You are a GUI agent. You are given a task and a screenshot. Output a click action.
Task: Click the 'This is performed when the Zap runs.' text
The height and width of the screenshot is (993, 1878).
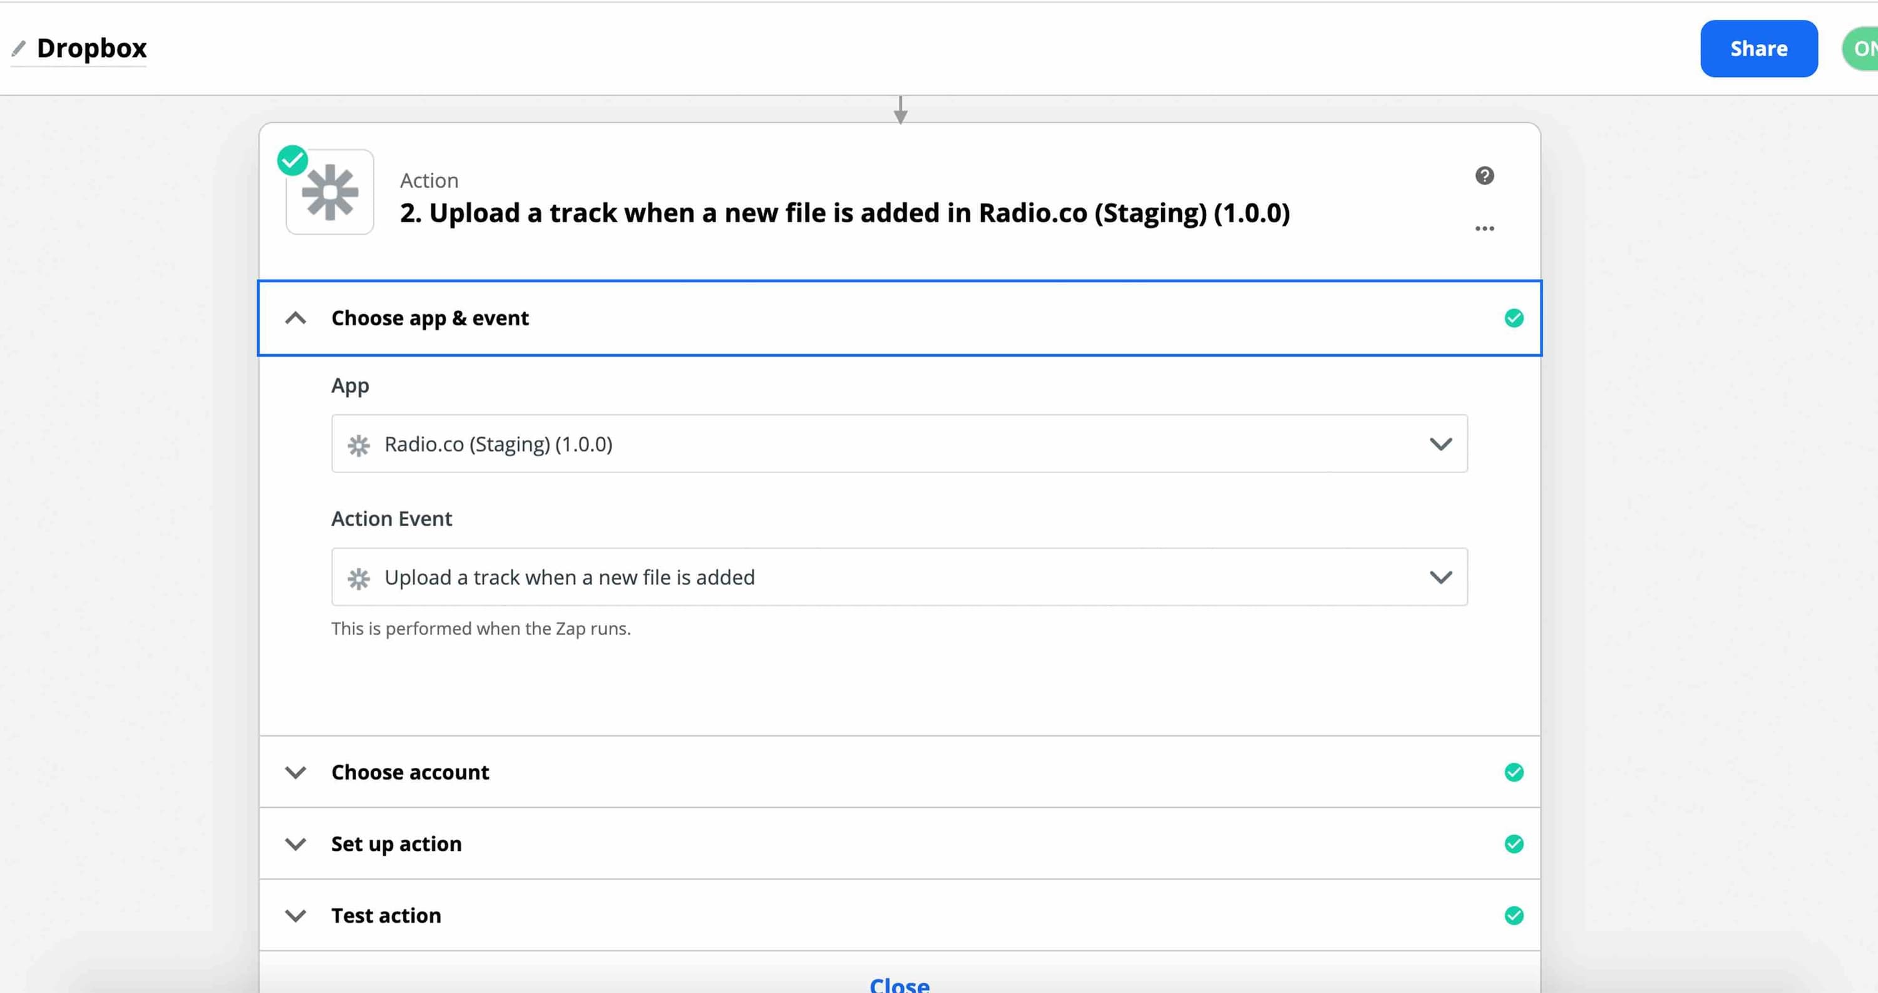(x=480, y=628)
